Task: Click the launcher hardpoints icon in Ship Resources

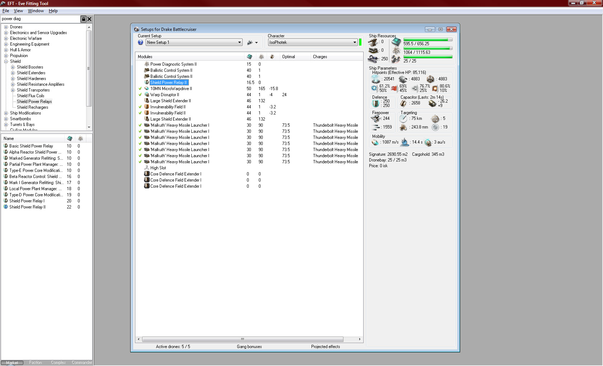Action: point(373,51)
